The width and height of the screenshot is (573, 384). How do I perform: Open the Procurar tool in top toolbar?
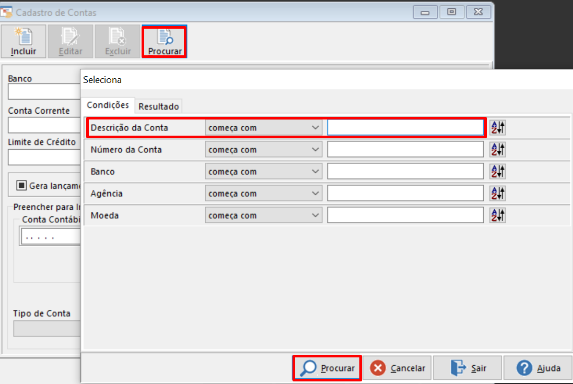(165, 41)
